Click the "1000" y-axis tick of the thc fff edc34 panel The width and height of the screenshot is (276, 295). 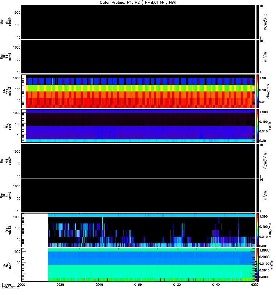[17, 152]
